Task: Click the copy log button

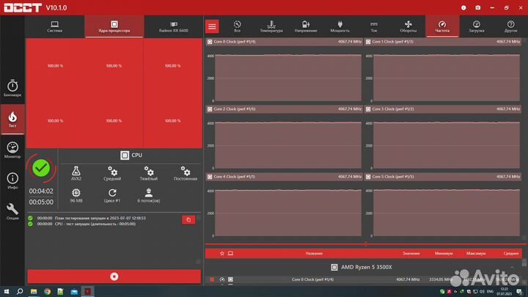Action: [188, 219]
